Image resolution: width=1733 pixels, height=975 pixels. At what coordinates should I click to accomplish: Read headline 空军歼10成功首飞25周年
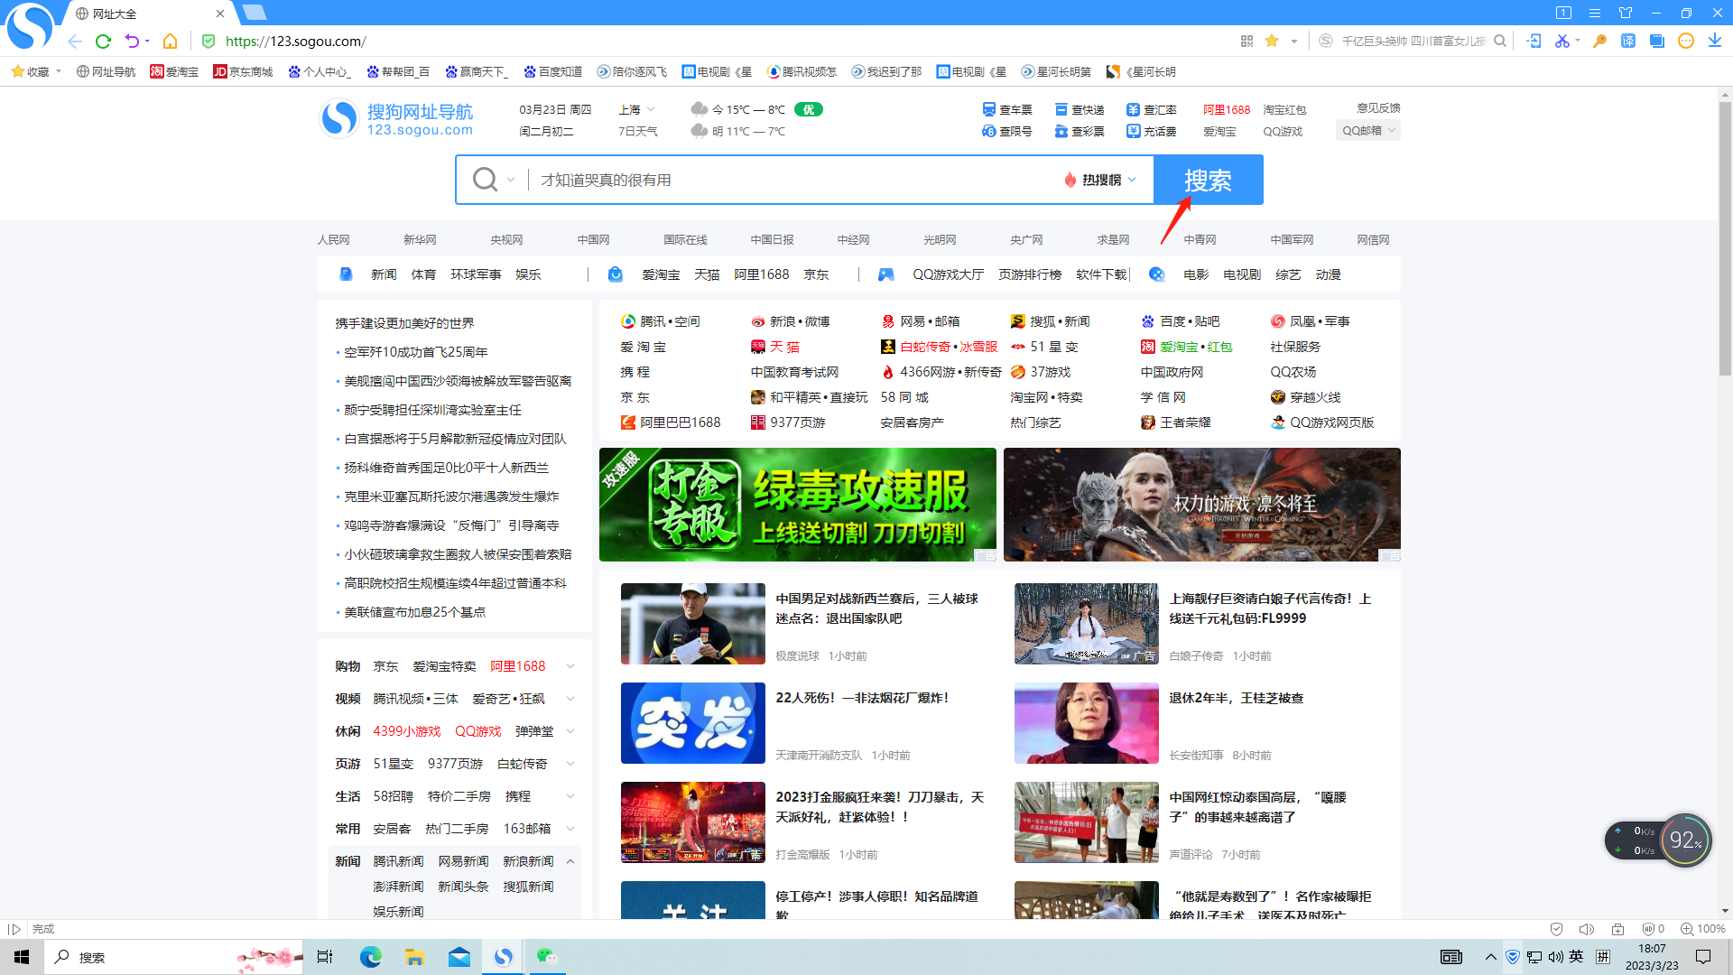[415, 352]
